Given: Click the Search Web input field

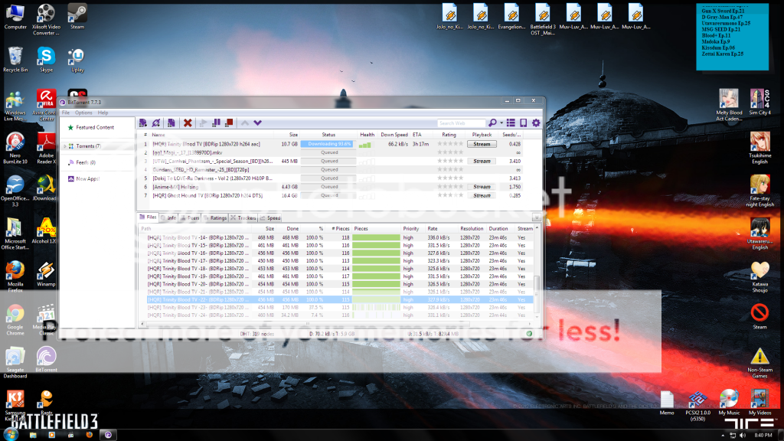Looking at the screenshot, I should pos(461,122).
